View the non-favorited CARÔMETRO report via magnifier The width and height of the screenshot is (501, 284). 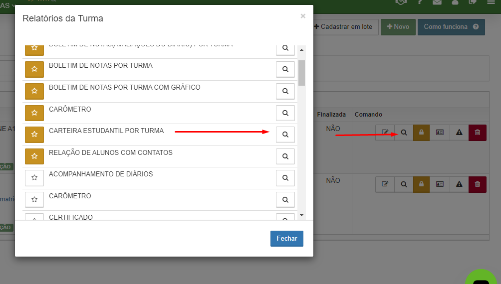pos(285,200)
